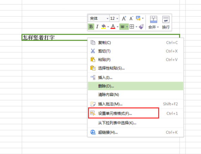This screenshot has width=201, height=154.
Task: Click the format painter brush icon
Action: (x=141, y=27)
